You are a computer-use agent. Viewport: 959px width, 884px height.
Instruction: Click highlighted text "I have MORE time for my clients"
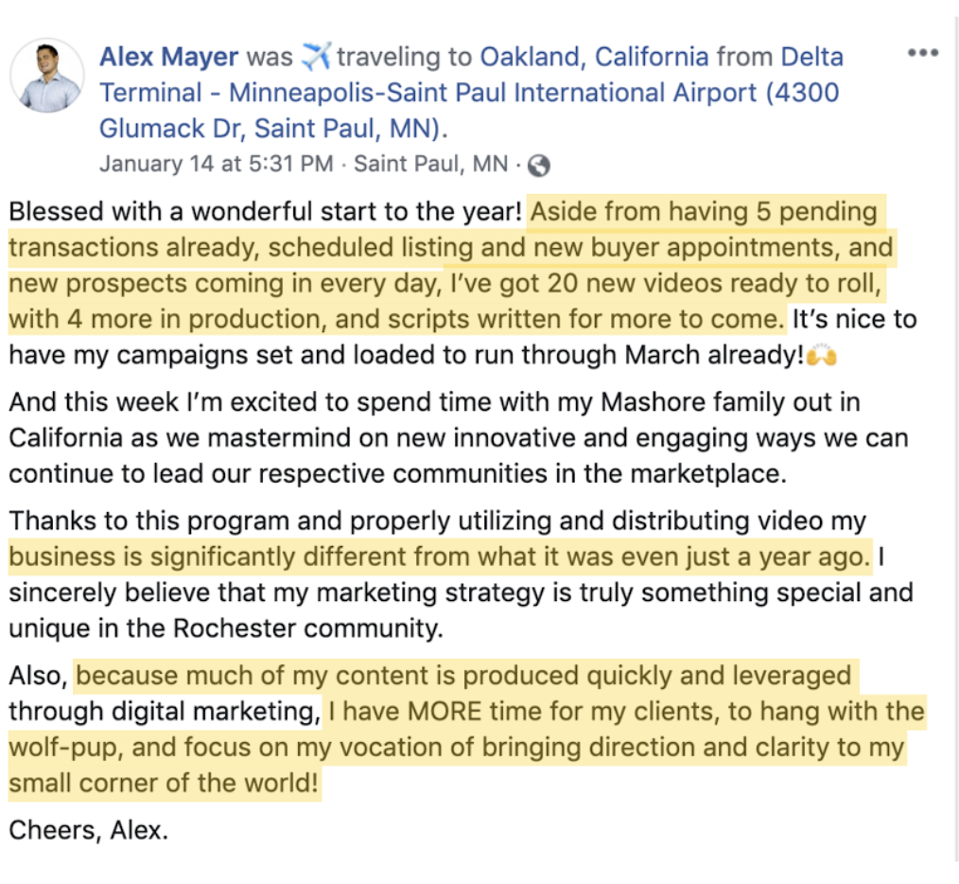(624, 712)
